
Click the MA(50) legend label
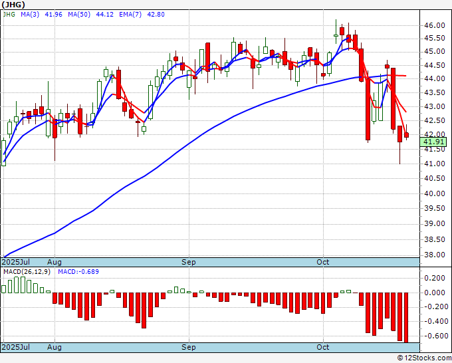coord(79,15)
